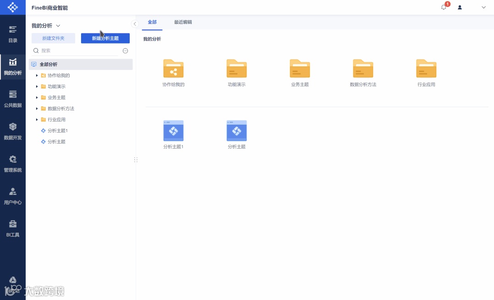Image resolution: width=494 pixels, height=300 pixels.
Task: Select 分析主题 tree entry
Action: tap(56, 142)
